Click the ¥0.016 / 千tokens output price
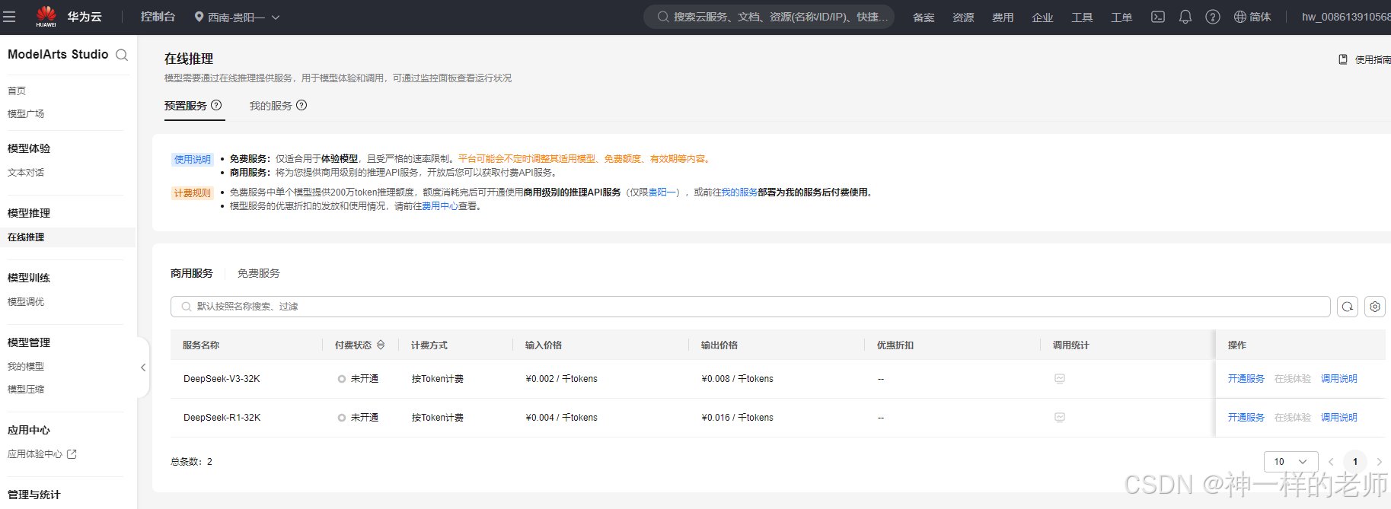The image size is (1391, 509). (x=737, y=418)
